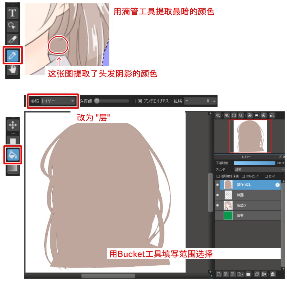Enable the ロック checkbox
The width and height of the screenshot is (287, 281).
coord(266,177)
